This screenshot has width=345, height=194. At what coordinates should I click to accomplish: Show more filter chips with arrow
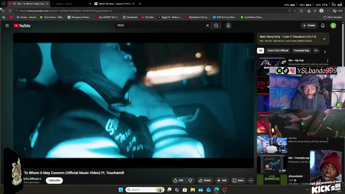[x=325, y=51]
